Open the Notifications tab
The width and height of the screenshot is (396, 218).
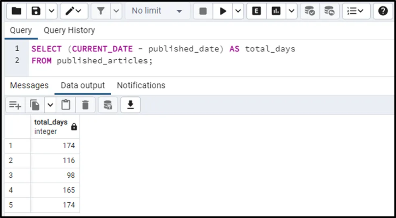pos(141,85)
